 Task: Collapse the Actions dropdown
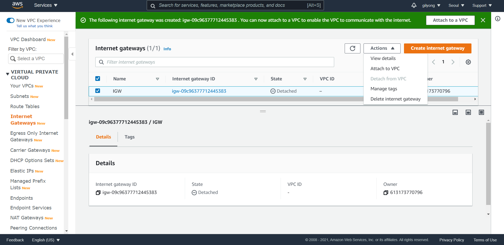click(382, 48)
